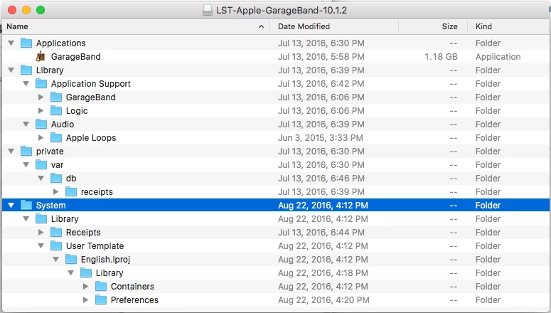The width and height of the screenshot is (551, 313).
Task: Expand the Logic folder
Action: [41, 110]
